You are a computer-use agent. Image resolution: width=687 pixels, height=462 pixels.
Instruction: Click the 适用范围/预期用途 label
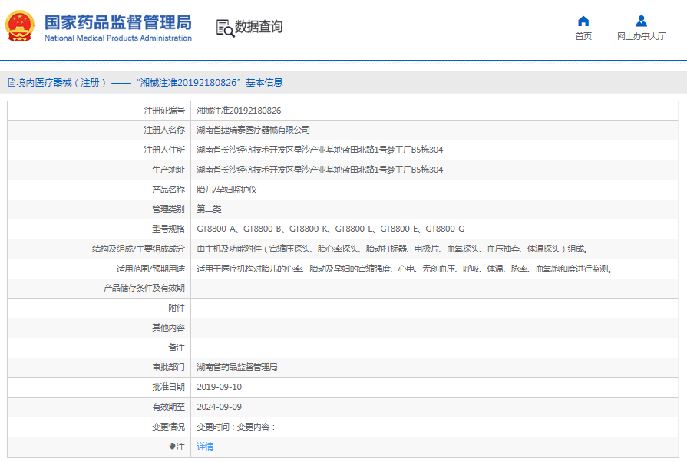click(x=150, y=269)
